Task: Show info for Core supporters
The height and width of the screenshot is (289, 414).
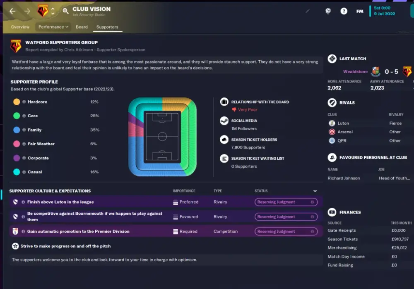Action: click(24, 116)
